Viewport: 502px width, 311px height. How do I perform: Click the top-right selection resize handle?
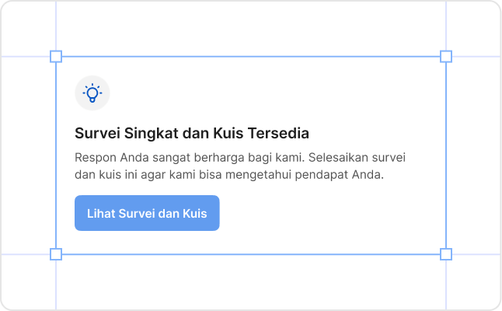(446, 57)
